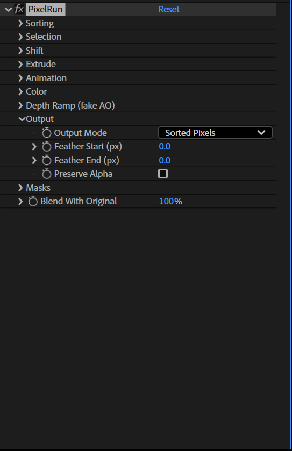The width and height of the screenshot is (292, 451).
Task: Select the PixelRun effect name
Action: (x=46, y=9)
